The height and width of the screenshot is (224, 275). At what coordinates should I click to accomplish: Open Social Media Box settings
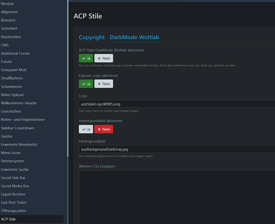point(15,186)
